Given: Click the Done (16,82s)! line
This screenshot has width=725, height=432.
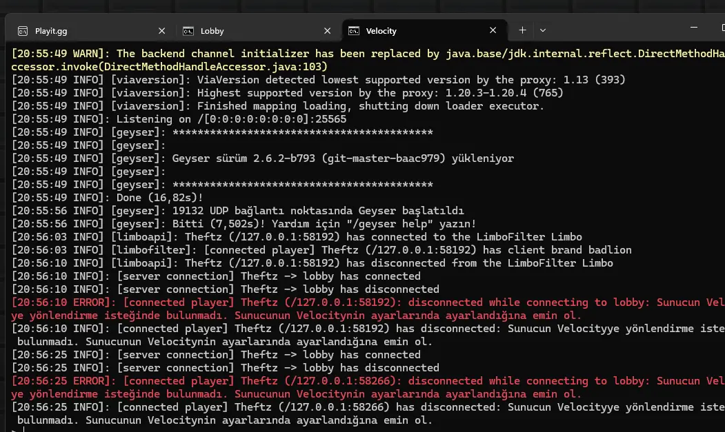Looking at the screenshot, I should pos(107,198).
